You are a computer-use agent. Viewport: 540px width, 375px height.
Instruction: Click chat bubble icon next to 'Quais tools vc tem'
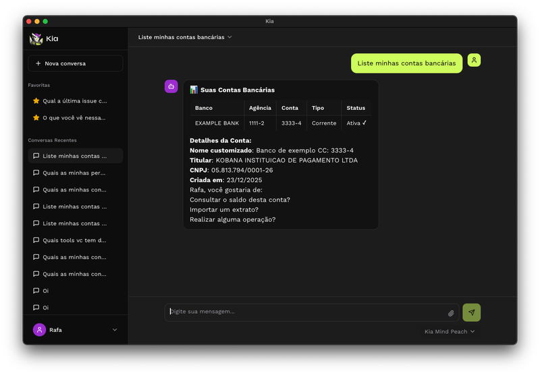tap(36, 240)
